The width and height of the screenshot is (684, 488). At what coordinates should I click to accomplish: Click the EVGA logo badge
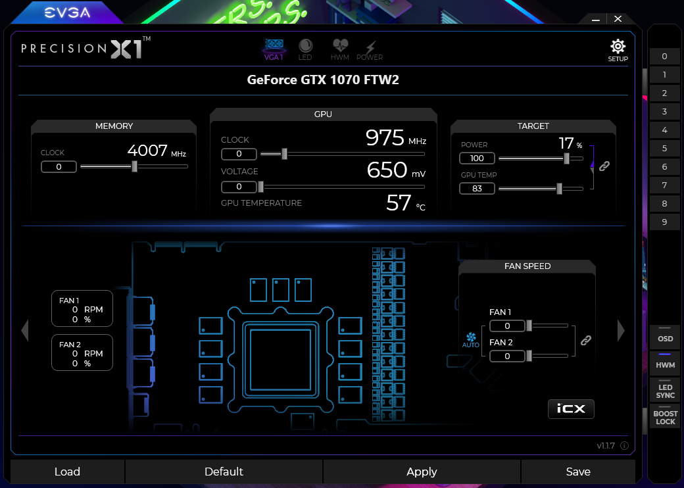[67, 12]
